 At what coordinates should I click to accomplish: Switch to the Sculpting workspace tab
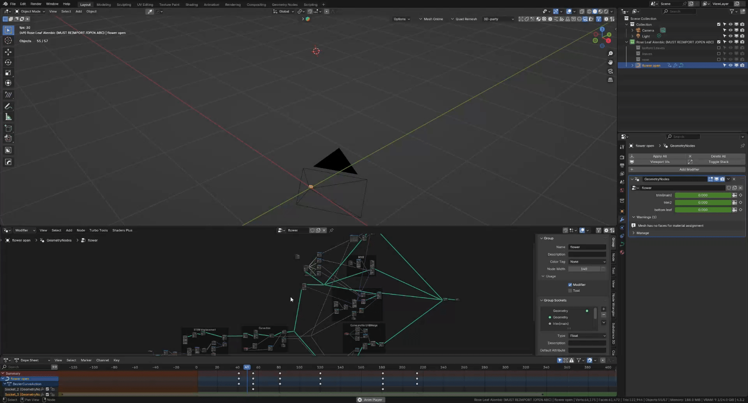coord(124,5)
